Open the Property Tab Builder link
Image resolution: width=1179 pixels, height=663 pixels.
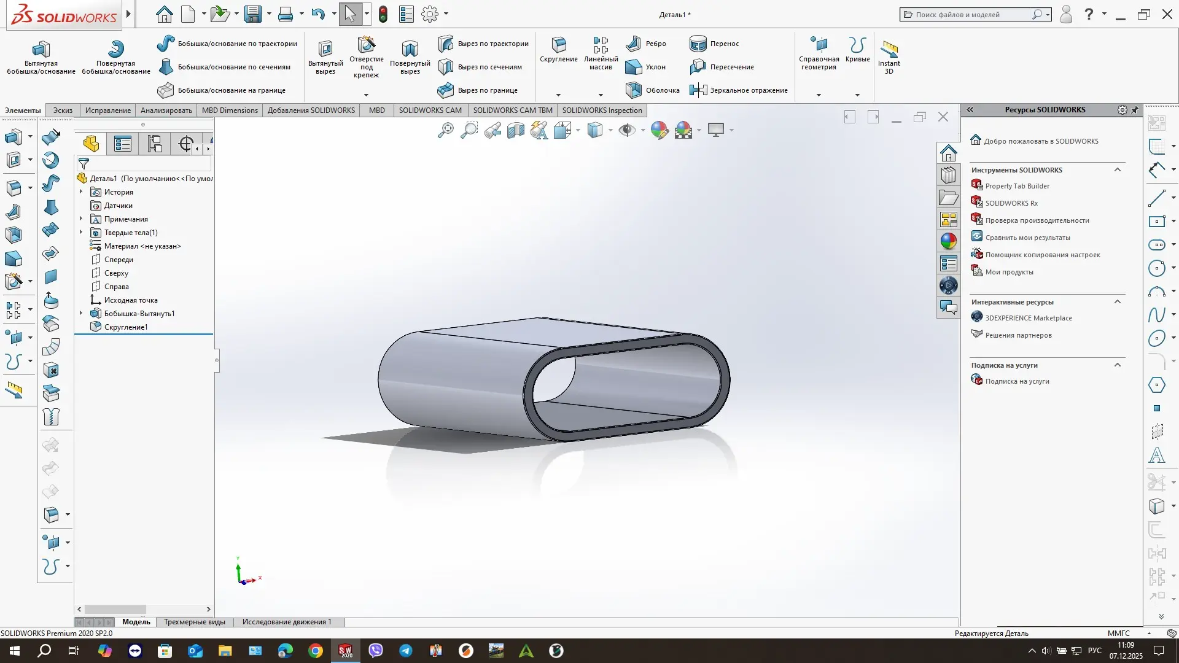coord(1017,186)
